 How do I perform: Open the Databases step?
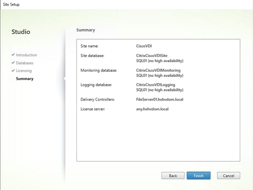pos(25,63)
